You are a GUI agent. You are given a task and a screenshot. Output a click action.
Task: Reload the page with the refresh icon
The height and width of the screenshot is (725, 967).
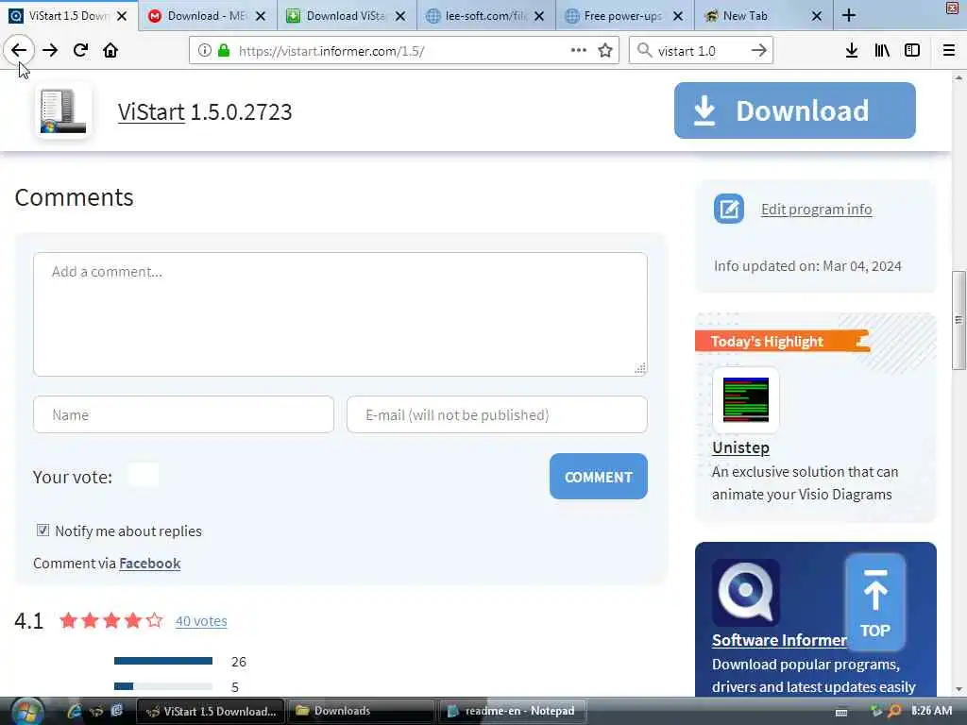pyautogui.click(x=80, y=51)
